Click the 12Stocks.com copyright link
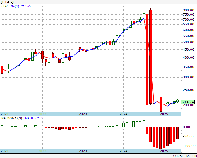The width and height of the screenshot is (197, 158). (x=185, y=156)
